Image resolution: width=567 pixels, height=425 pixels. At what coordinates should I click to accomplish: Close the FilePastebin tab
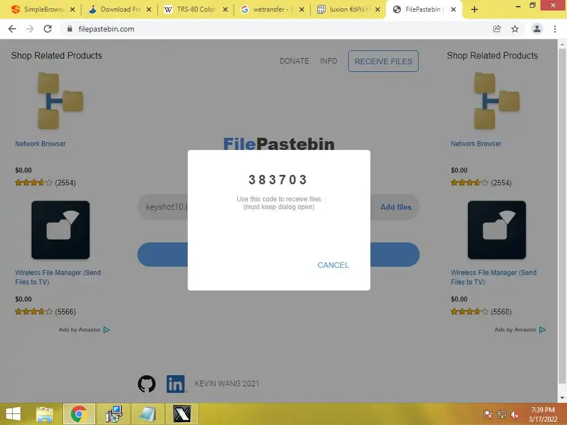(x=453, y=9)
